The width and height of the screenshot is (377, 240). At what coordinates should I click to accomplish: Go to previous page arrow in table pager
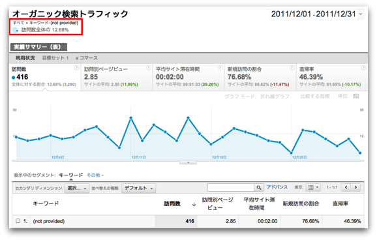[346, 187]
